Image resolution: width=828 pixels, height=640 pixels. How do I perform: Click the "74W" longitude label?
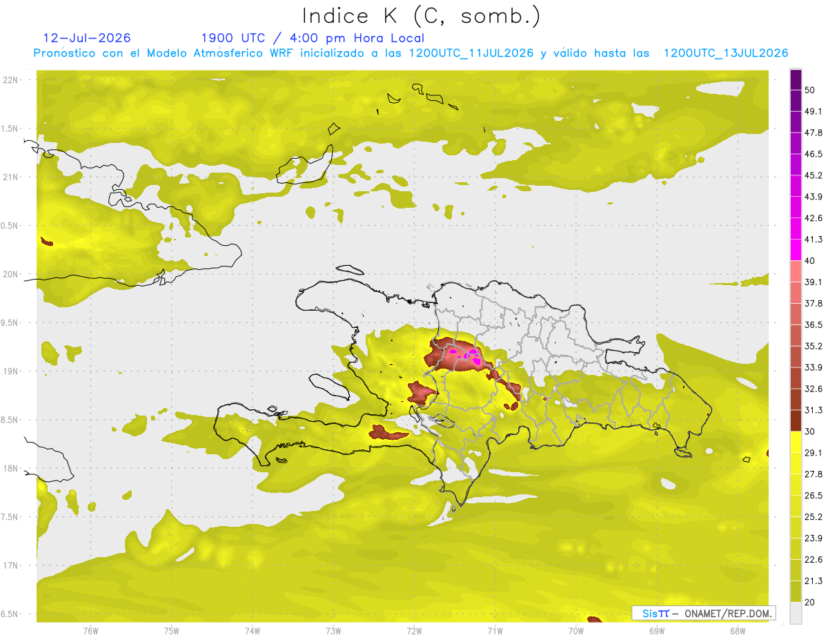click(x=252, y=631)
